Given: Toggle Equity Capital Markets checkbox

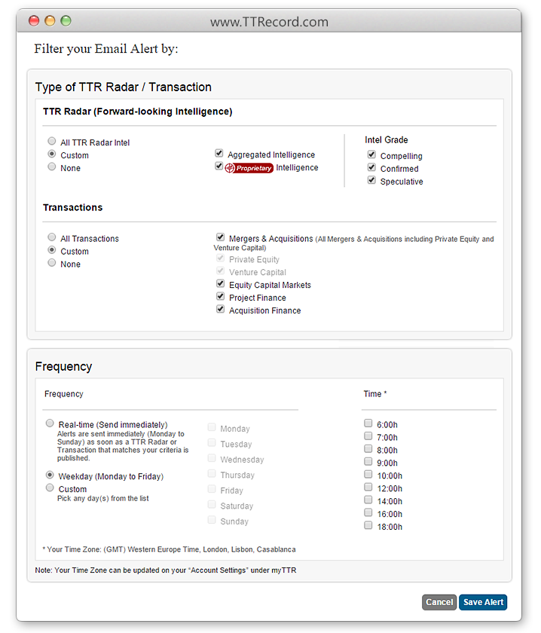Looking at the screenshot, I should tap(221, 283).
